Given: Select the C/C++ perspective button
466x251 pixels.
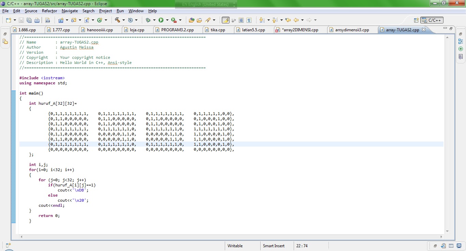Looking at the screenshot, I should (432, 20).
